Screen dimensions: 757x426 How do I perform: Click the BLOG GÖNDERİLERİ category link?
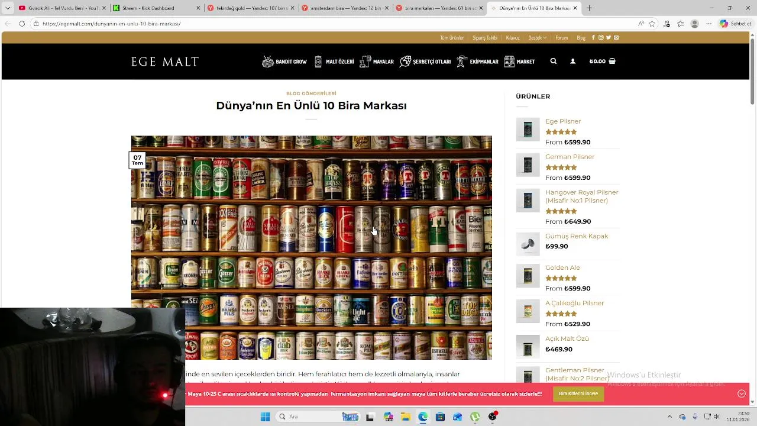(x=311, y=93)
